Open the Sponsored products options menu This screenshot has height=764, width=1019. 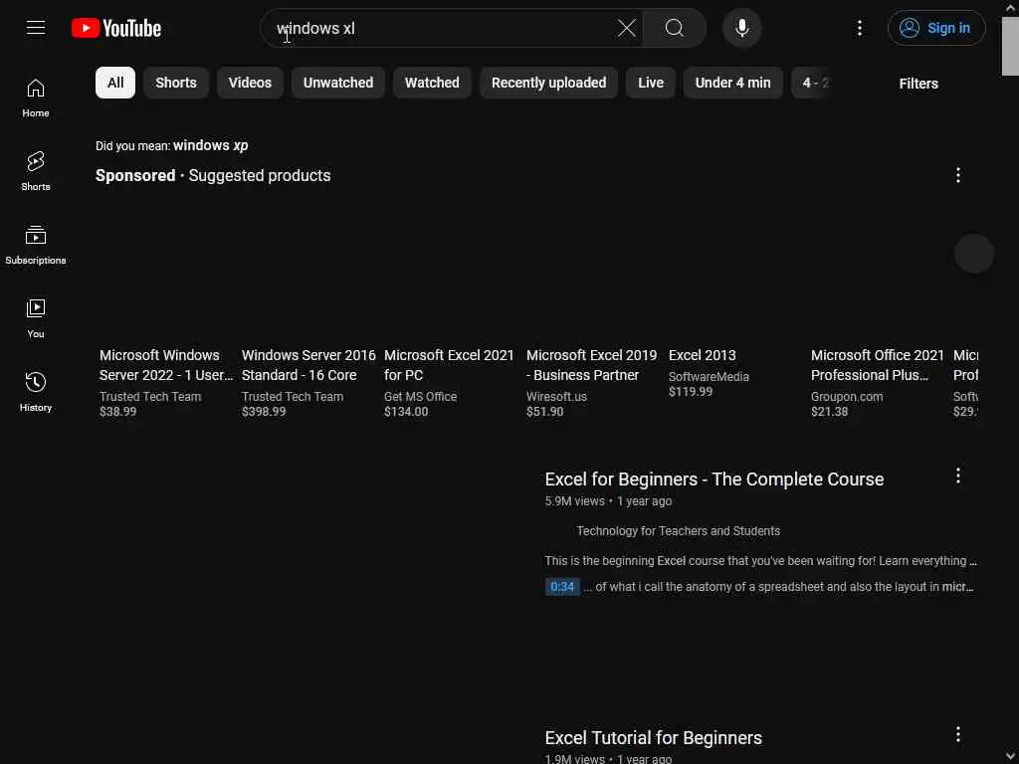click(957, 175)
